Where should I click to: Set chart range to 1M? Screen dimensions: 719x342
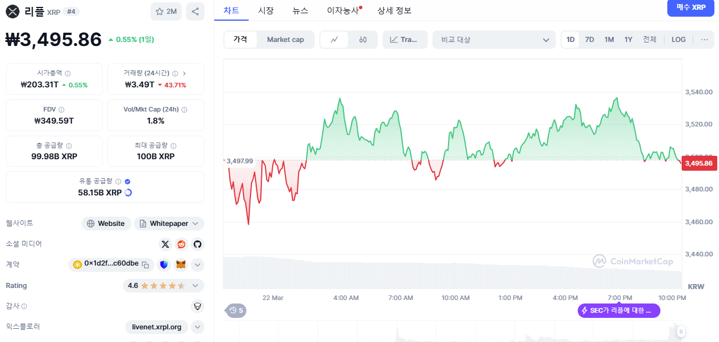coord(609,40)
